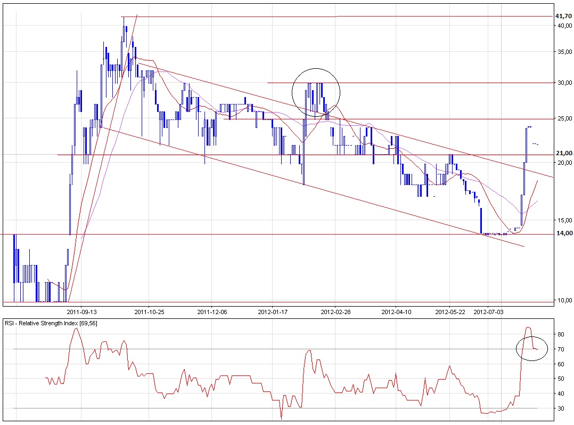
Task: Select the 21,00 price level label
Action: (x=563, y=154)
